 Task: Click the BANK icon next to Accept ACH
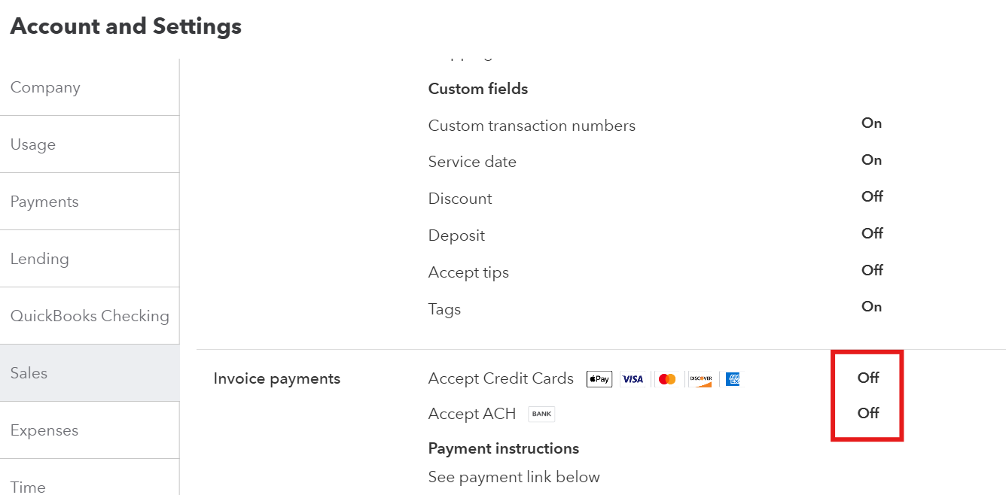[541, 414]
